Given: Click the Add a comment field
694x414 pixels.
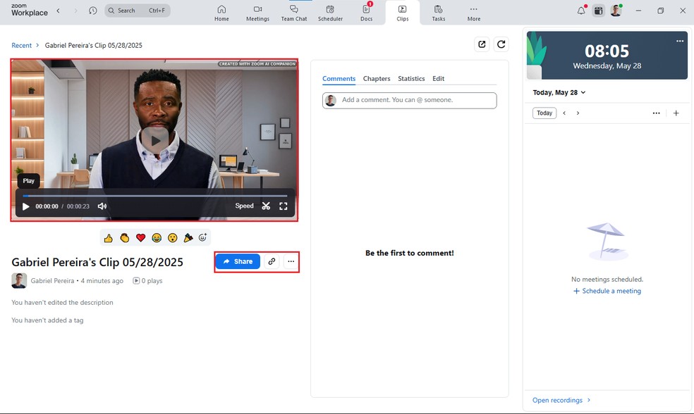Looking at the screenshot, I should tap(416, 100).
